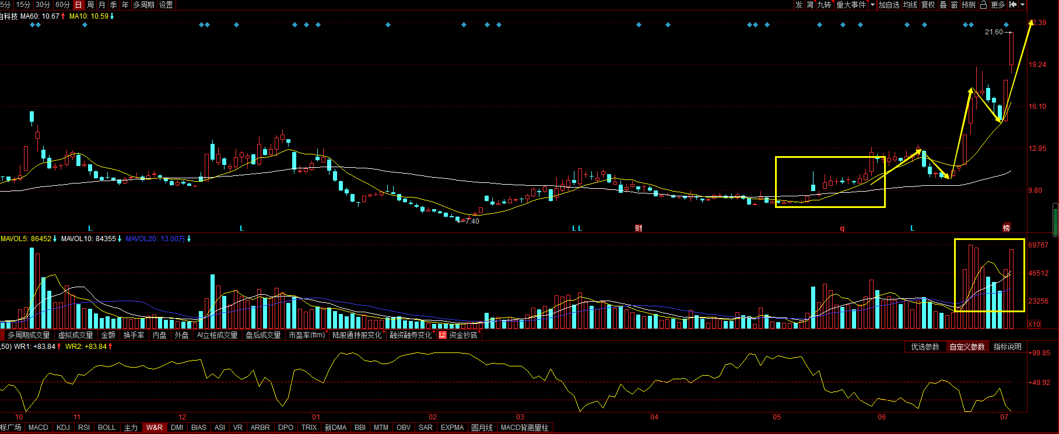This screenshot has height=434, width=1059.
Task: Open the 更多 more options menu
Action: 998,5
